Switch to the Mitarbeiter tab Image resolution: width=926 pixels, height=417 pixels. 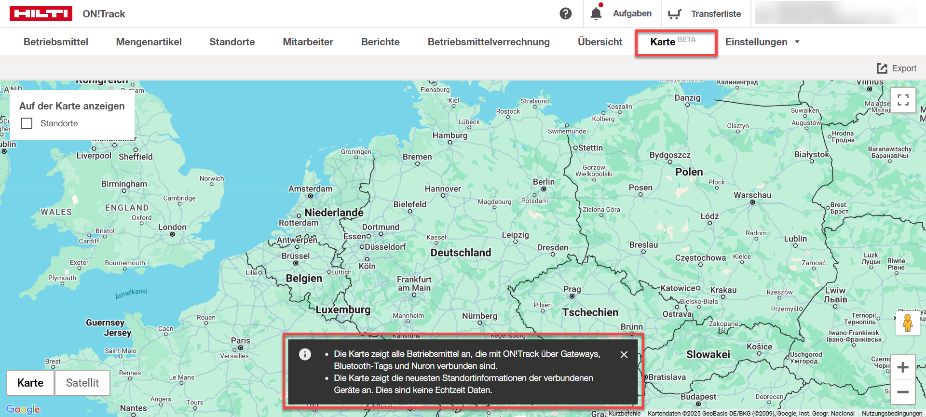[x=308, y=42]
